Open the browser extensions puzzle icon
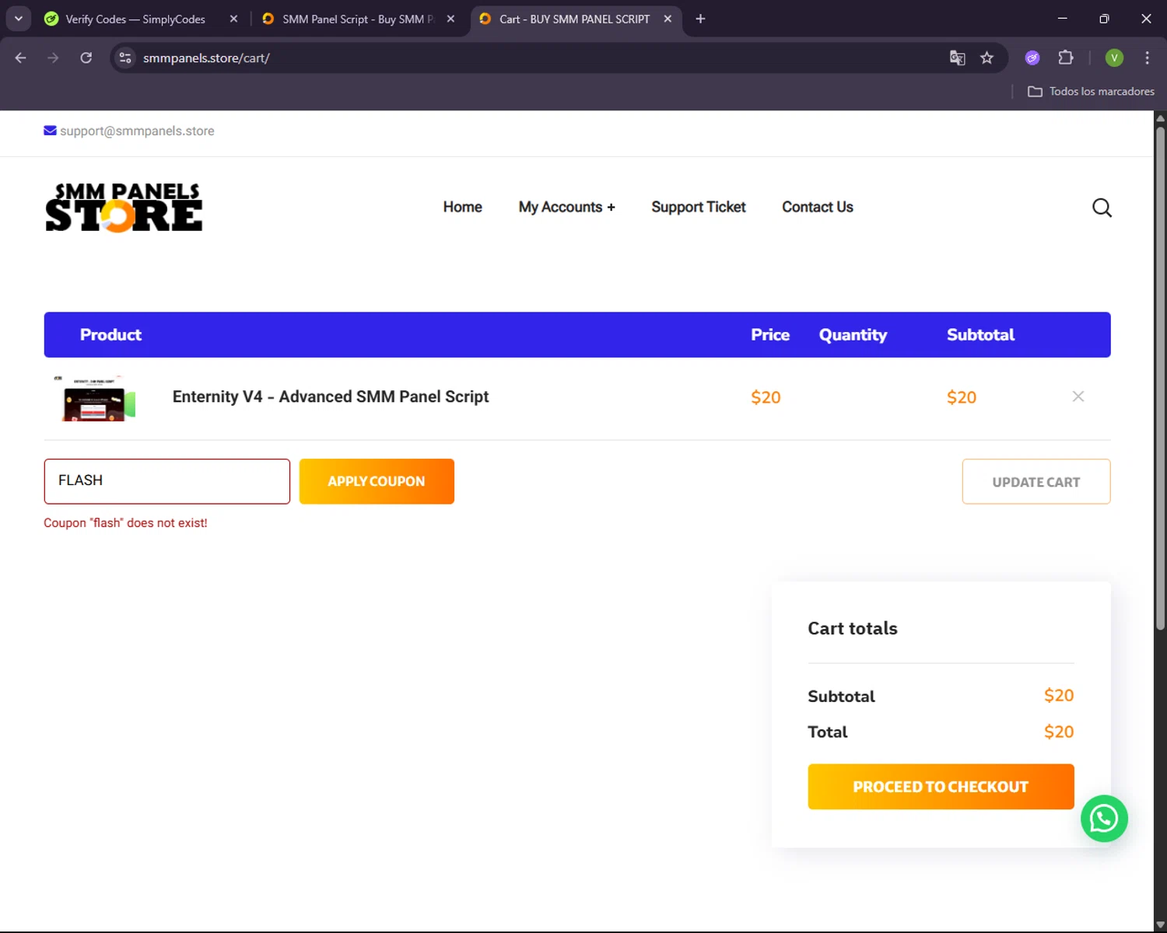 tap(1066, 58)
